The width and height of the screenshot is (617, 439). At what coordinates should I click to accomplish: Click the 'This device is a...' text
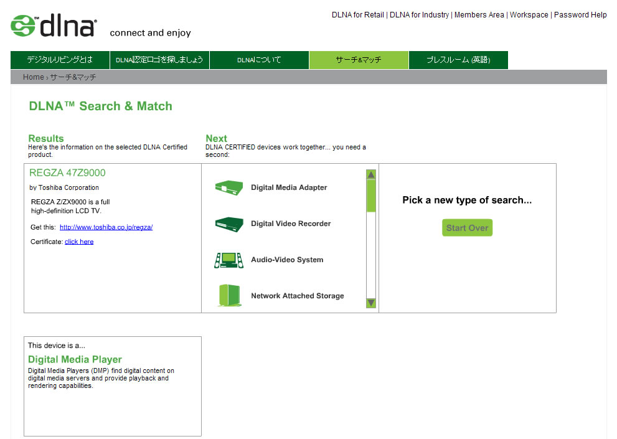point(57,346)
